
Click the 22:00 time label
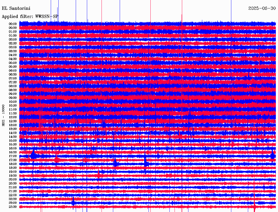click(x=13, y=195)
